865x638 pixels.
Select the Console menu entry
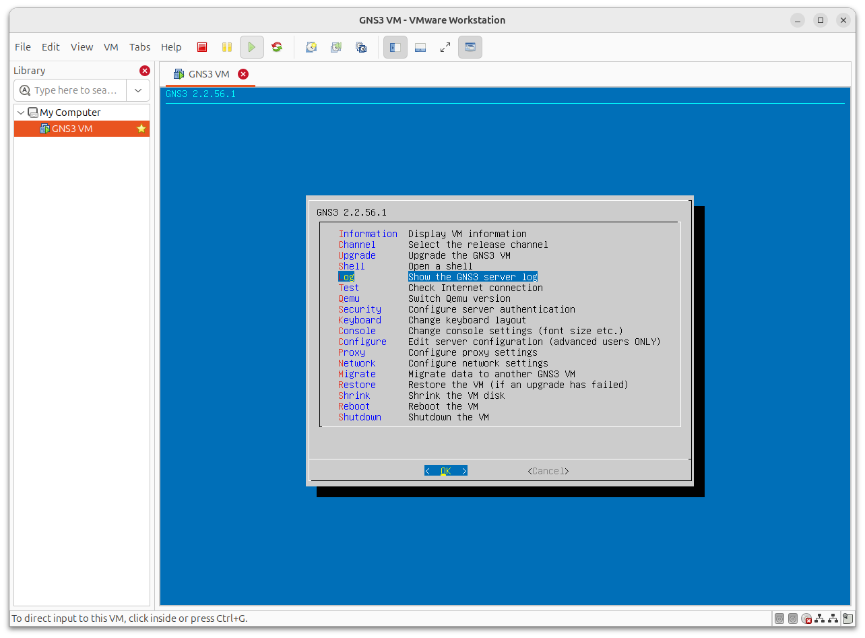[x=357, y=331]
